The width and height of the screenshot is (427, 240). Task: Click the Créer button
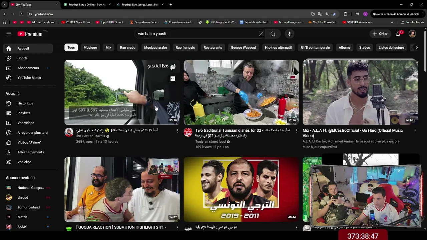(380, 34)
